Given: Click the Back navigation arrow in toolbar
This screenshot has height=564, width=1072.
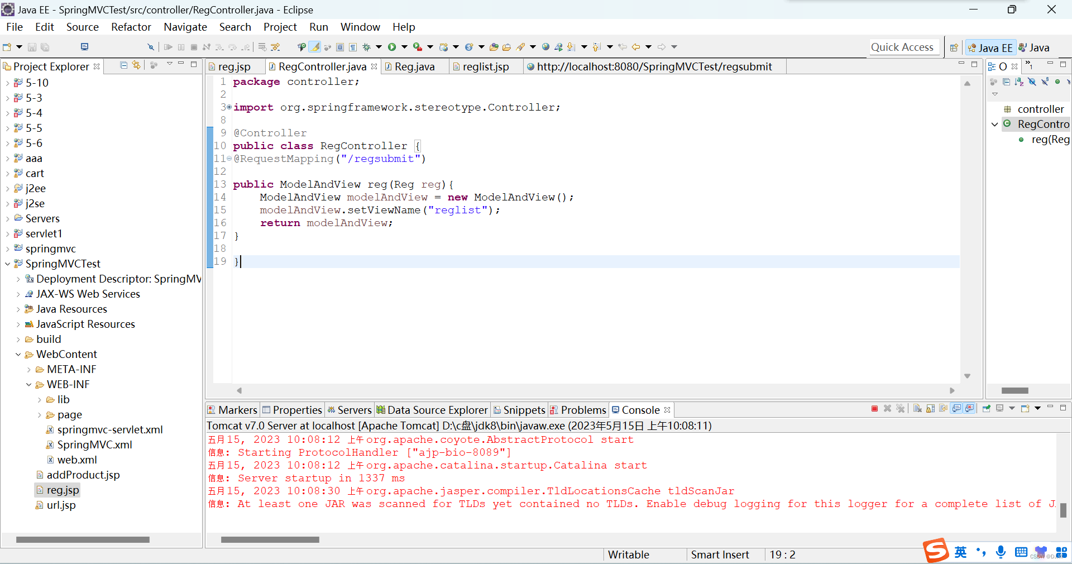Looking at the screenshot, I should click(635, 47).
